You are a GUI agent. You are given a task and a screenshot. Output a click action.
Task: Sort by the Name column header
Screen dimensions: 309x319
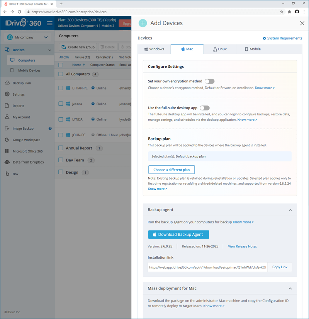pos(78,65)
